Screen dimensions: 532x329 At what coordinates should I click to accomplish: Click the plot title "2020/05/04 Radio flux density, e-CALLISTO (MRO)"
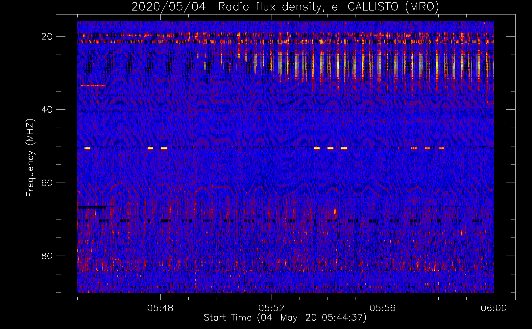point(285,7)
